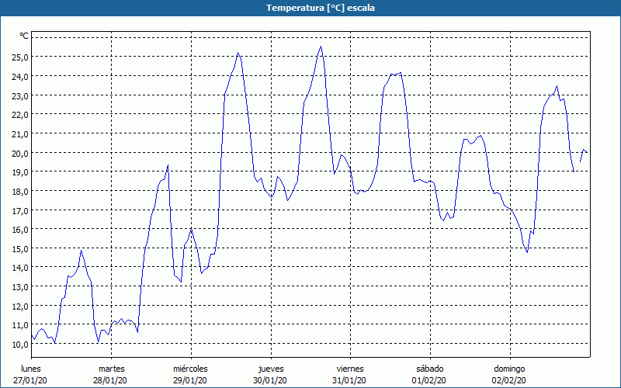
Task: Click the °C unit label on axis
Action: tap(24, 36)
